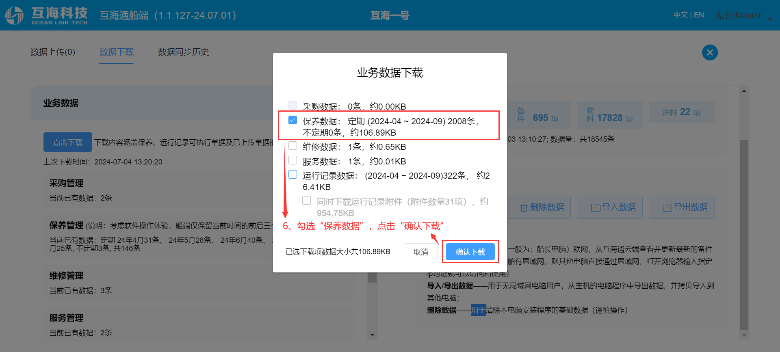Click the 采购管理 heading
This screenshot has height=352, width=780.
coord(66,183)
